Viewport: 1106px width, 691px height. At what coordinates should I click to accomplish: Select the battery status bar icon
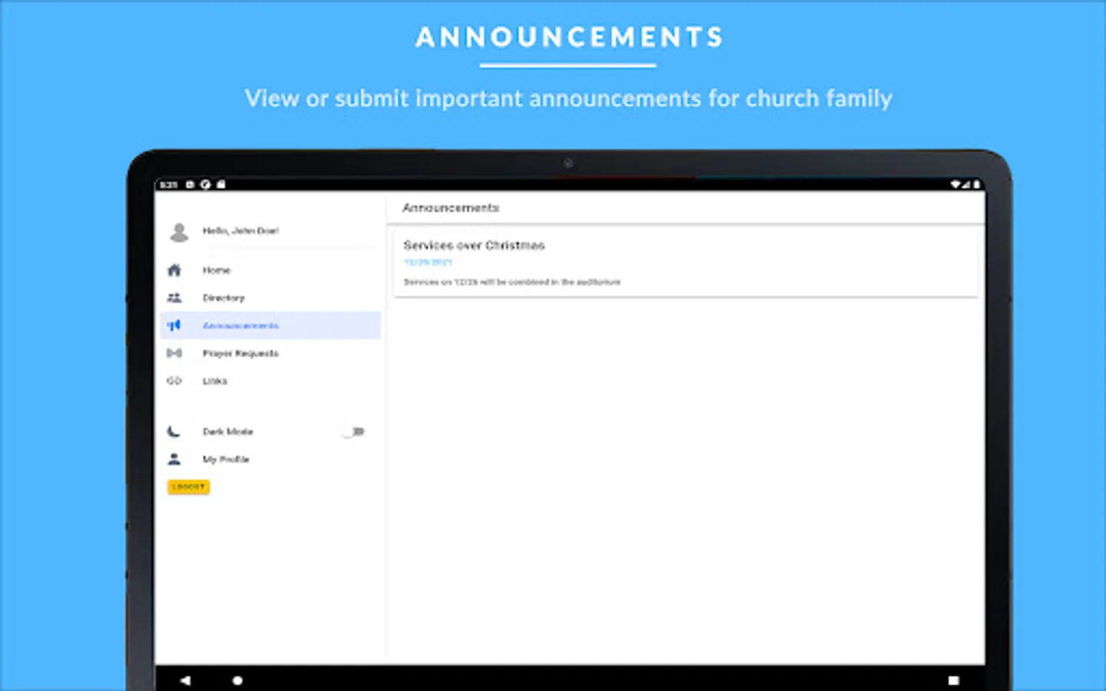pyautogui.click(x=977, y=184)
